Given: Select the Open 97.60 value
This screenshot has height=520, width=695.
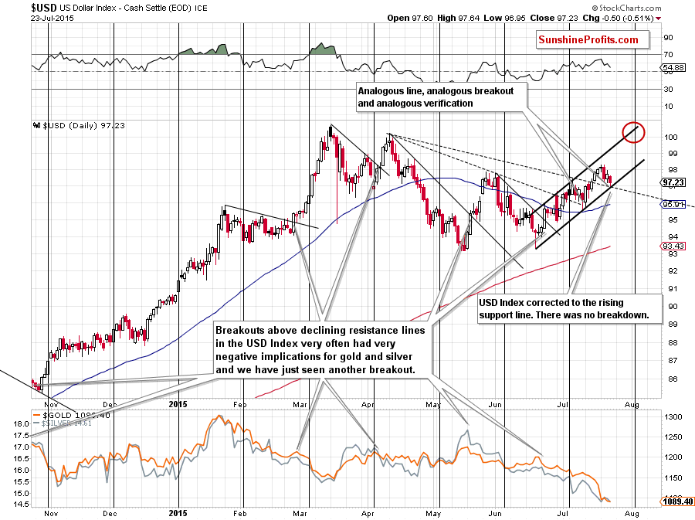Looking at the screenshot, I should click(x=411, y=19).
